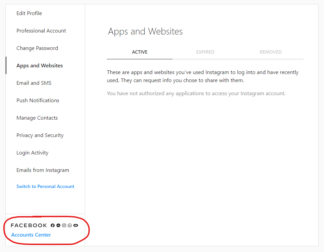
Task: Switch to the EXPIRED tab
Action: tap(205, 52)
